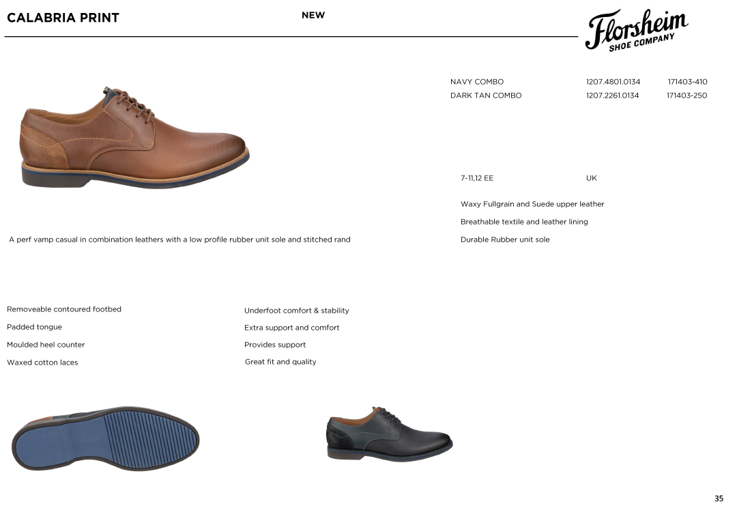The width and height of the screenshot is (737, 506).
Task: Click style code 1207.2261.0134
Action: click(x=612, y=96)
